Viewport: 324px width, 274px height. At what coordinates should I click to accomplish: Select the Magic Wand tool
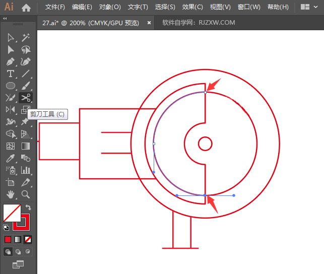pyautogui.click(x=26, y=37)
